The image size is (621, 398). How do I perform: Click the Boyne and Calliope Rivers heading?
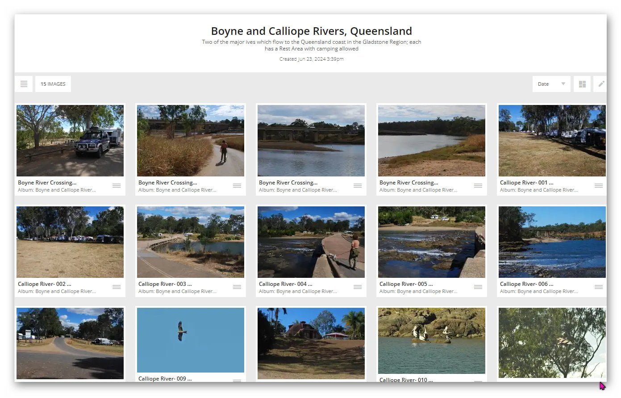click(311, 31)
